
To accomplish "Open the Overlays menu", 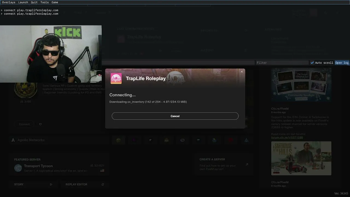I will tap(8, 2).
